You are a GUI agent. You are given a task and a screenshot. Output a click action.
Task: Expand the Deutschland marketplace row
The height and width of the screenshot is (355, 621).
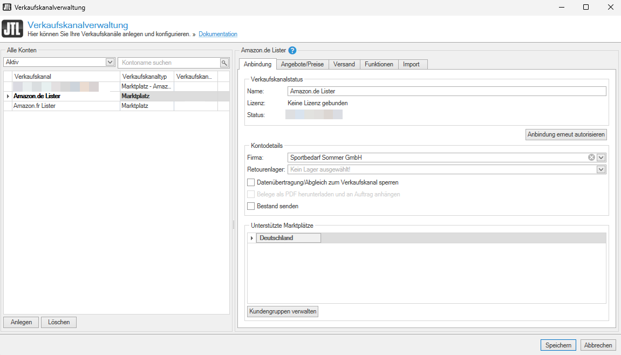pos(251,238)
